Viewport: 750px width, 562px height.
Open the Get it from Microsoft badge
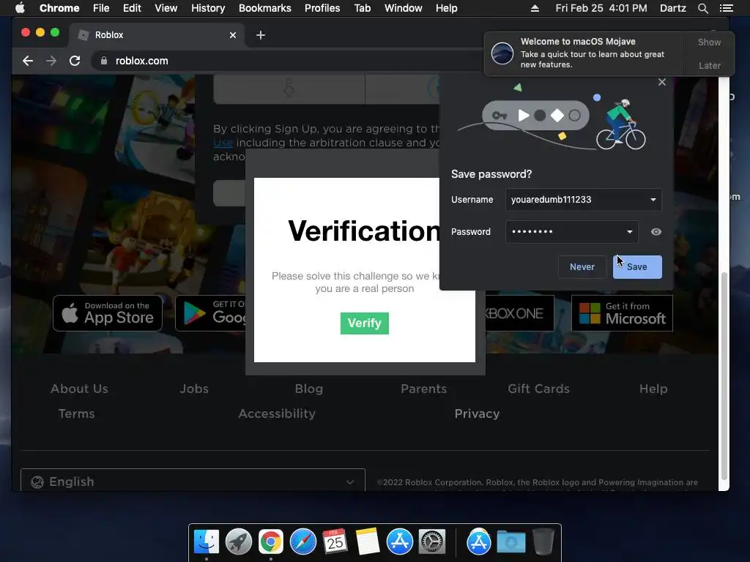coord(623,313)
